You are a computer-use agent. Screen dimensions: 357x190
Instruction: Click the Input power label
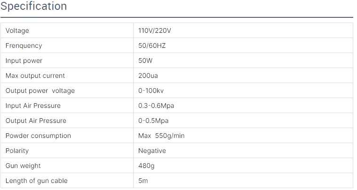click(24, 61)
